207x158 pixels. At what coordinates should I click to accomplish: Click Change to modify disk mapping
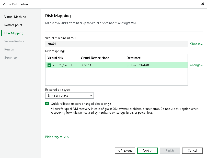(x=196, y=65)
